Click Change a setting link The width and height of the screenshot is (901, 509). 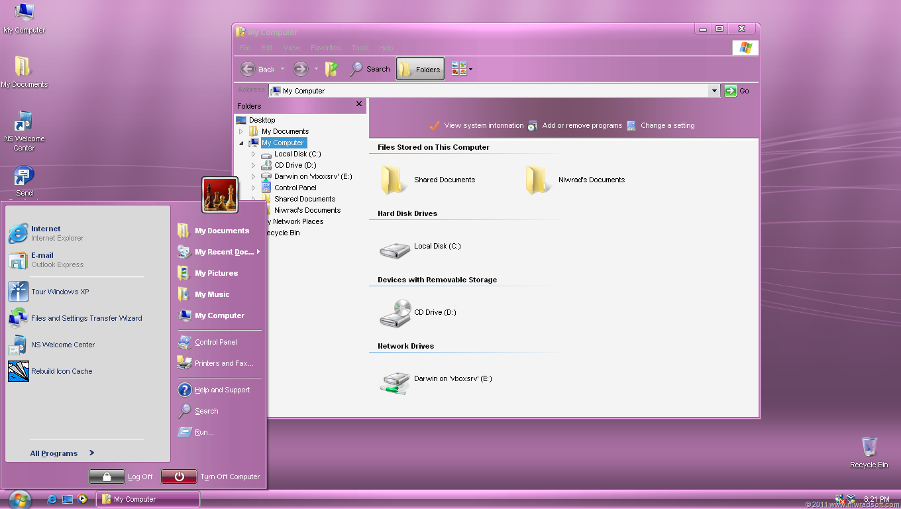point(661,125)
